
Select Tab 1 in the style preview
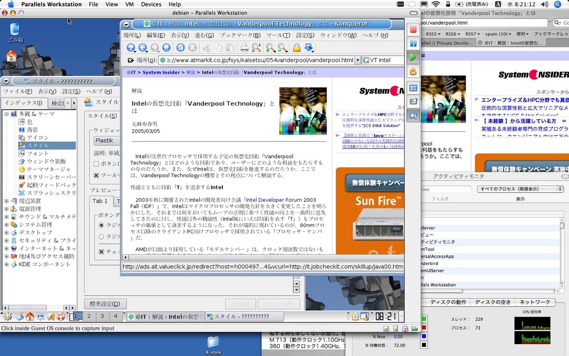pyautogui.click(x=100, y=201)
